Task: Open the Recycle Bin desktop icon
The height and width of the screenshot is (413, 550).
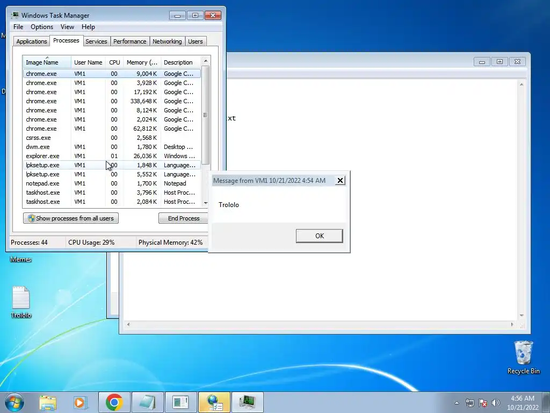Action: 523,357
